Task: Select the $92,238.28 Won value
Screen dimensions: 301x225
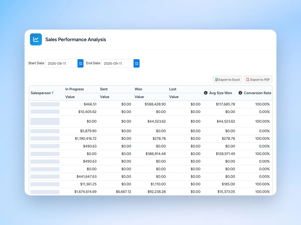Action: [157, 192]
